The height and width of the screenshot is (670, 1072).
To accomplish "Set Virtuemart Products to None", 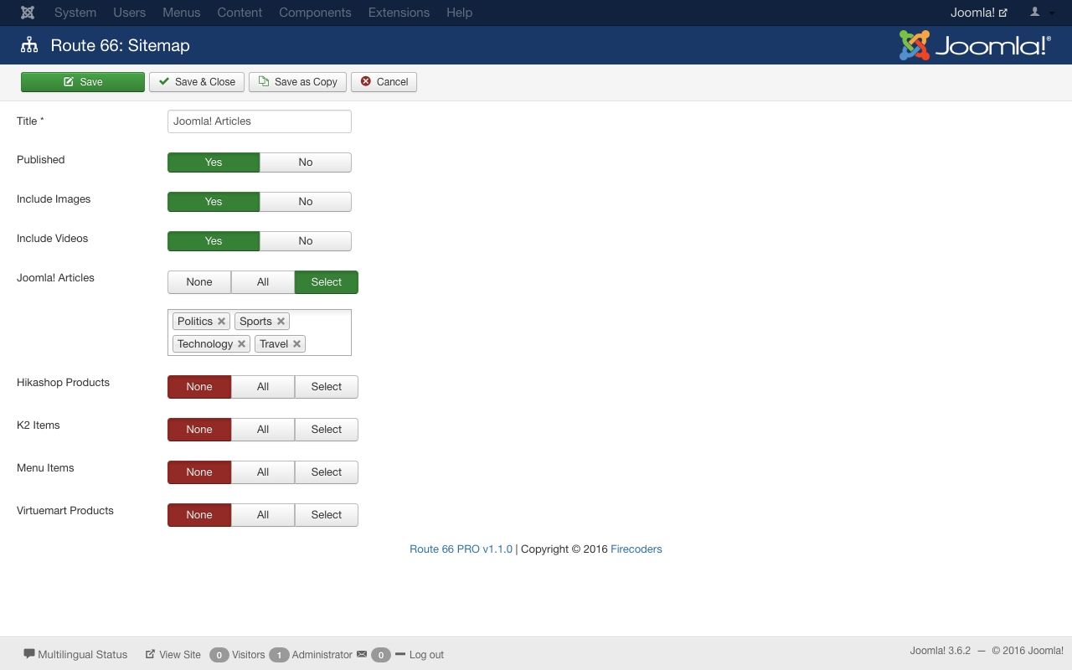I will point(199,515).
